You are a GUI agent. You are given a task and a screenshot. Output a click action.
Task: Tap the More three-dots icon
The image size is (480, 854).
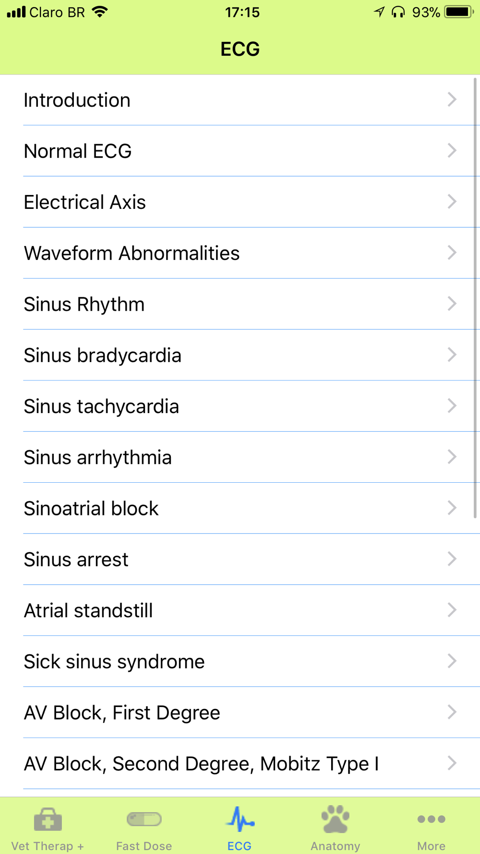(x=431, y=819)
